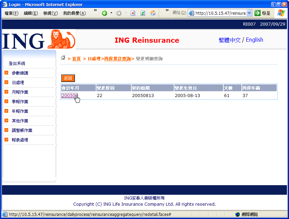
Task: Click 登出系統 in the sidebar
Action: 17,64
